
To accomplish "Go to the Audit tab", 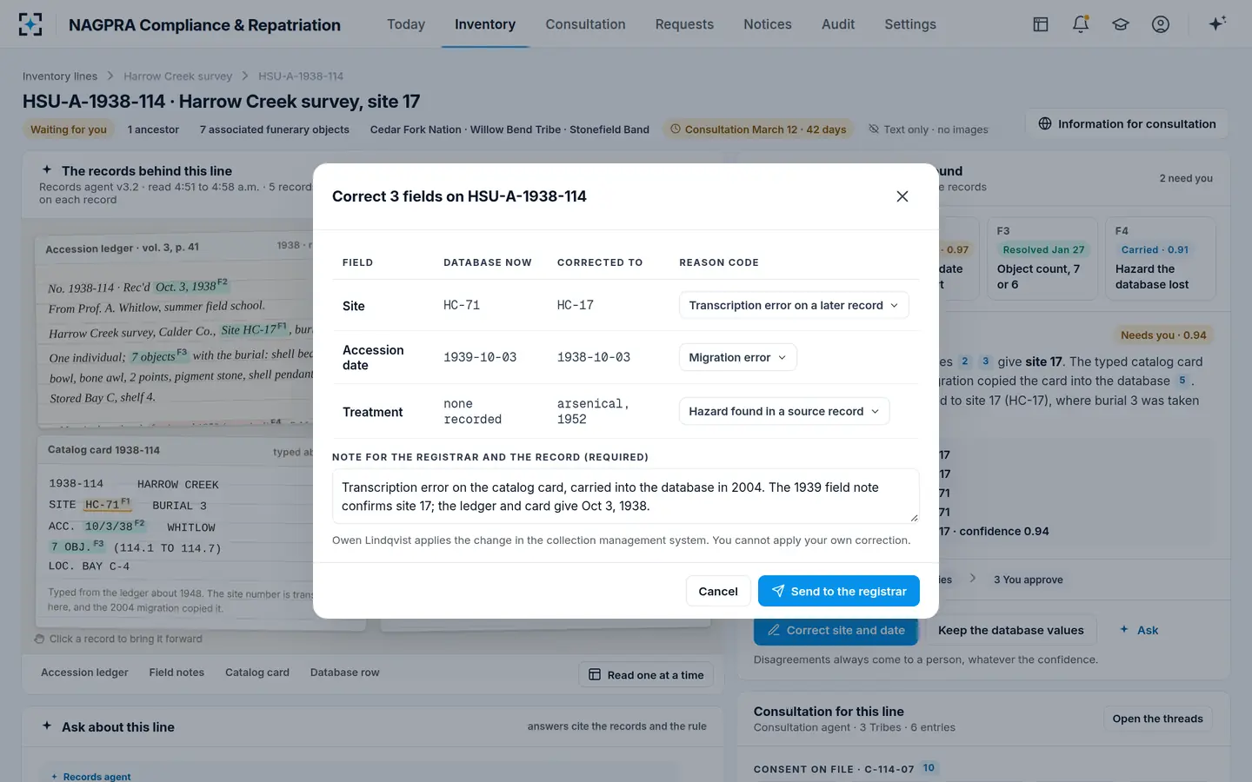I will tap(838, 24).
